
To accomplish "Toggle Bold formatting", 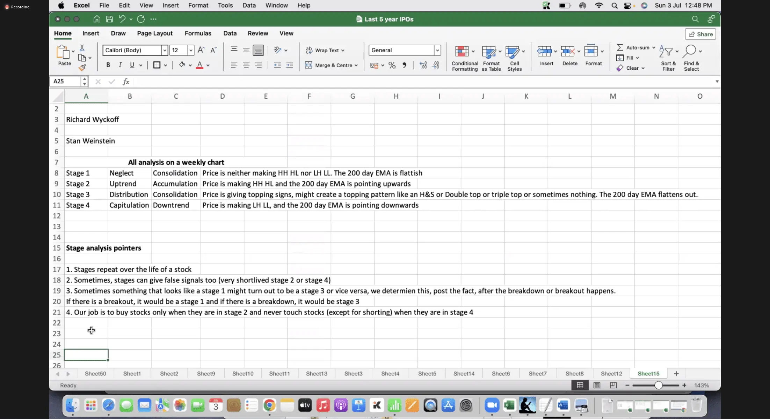I will point(108,65).
